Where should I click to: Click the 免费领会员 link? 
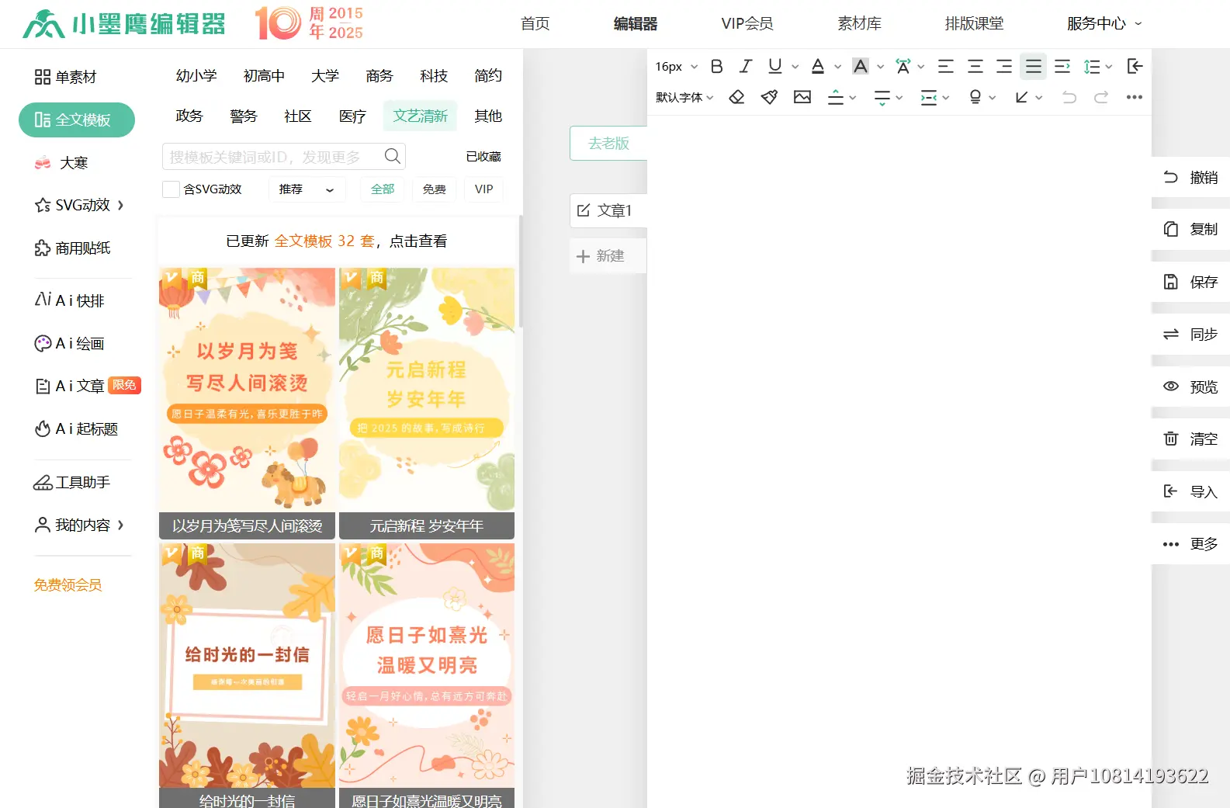pos(68,585)
